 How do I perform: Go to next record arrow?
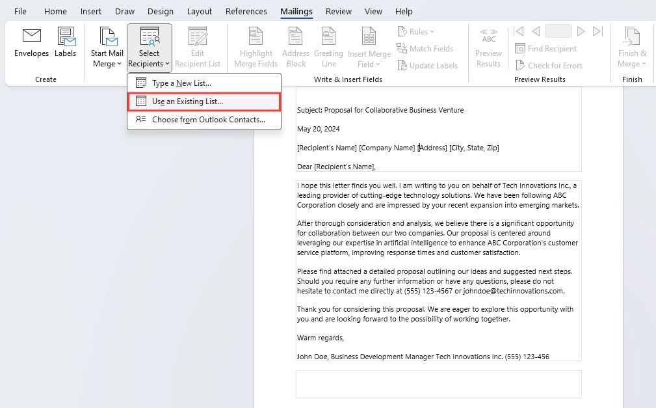coord(581,31)
